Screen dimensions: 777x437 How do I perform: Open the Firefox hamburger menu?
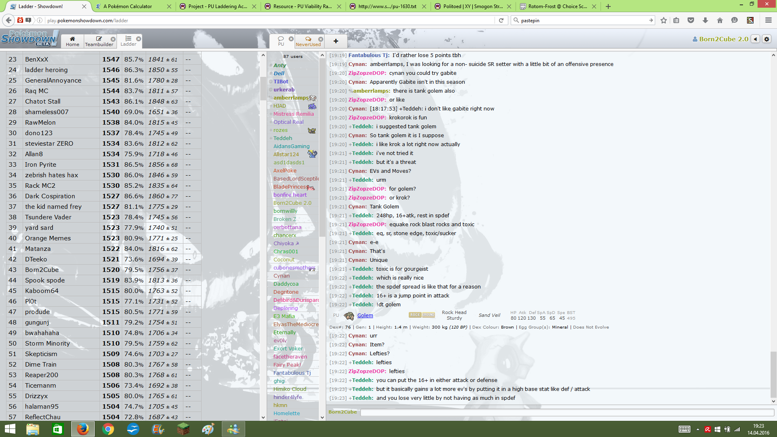tap(768, 20)
